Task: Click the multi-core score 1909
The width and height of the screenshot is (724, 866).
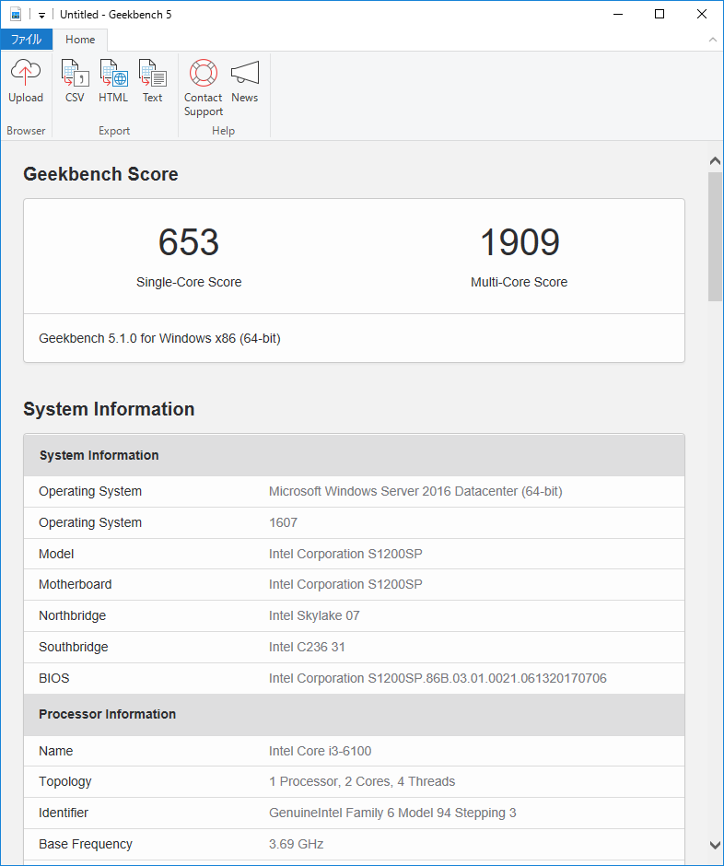Action: (520, 242)
